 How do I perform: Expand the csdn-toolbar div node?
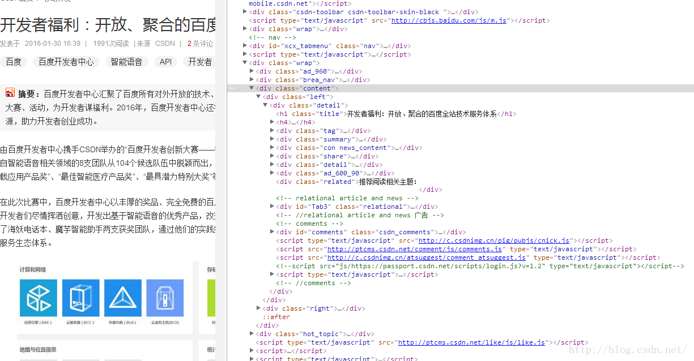tap(245, 11)
